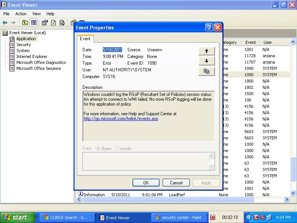Open the Help menu

50,14
